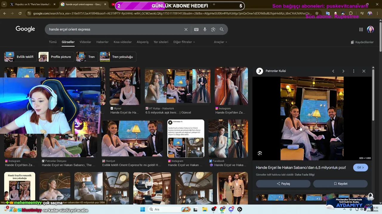
Task: Go to the Google logo homepage
Action: point(25,29)
